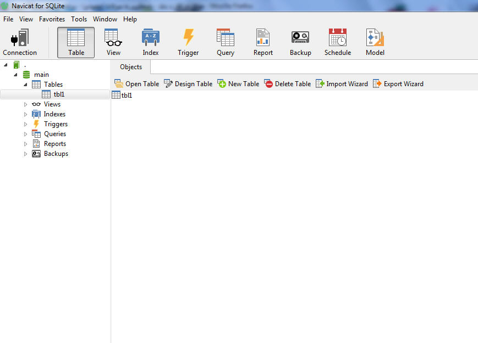Expand the Backups tree node
The height and width of the screenshot is (343, 478).
pos(25,154)
